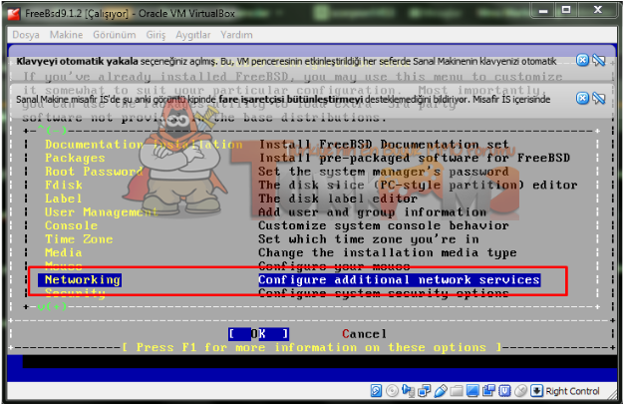Open the Görünüm menu
This screenshot has width=624, height=404.
pos(115,35)
